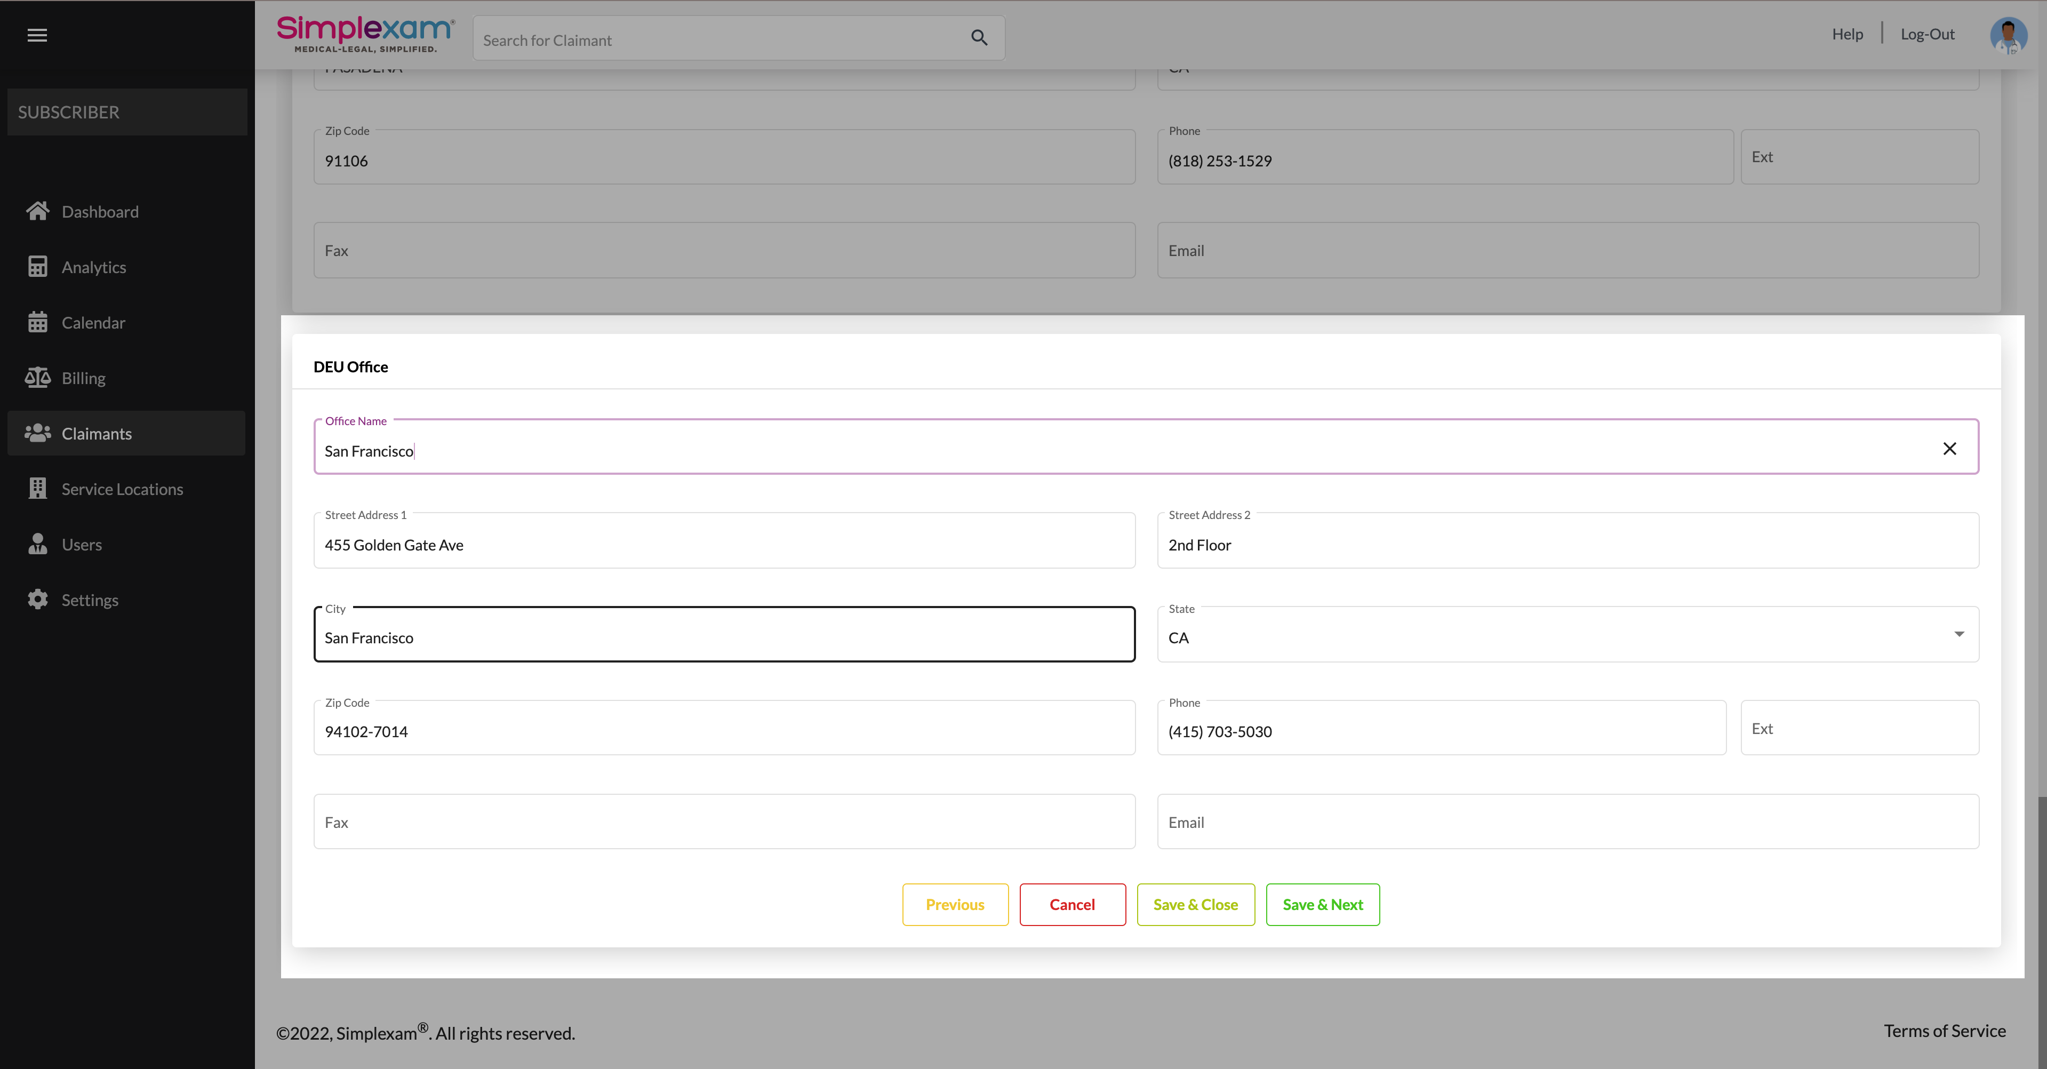Click the Settings gear icon
Image resolution: width=2047 pixels, height=1069 pixels.
pyautogui.click(x=37, y=599)
